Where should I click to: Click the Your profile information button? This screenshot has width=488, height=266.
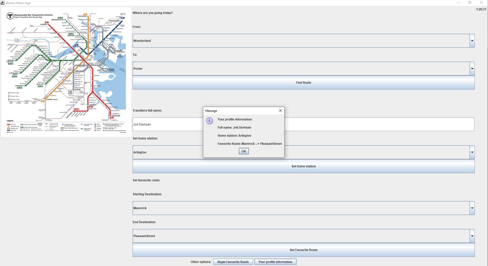275,262
